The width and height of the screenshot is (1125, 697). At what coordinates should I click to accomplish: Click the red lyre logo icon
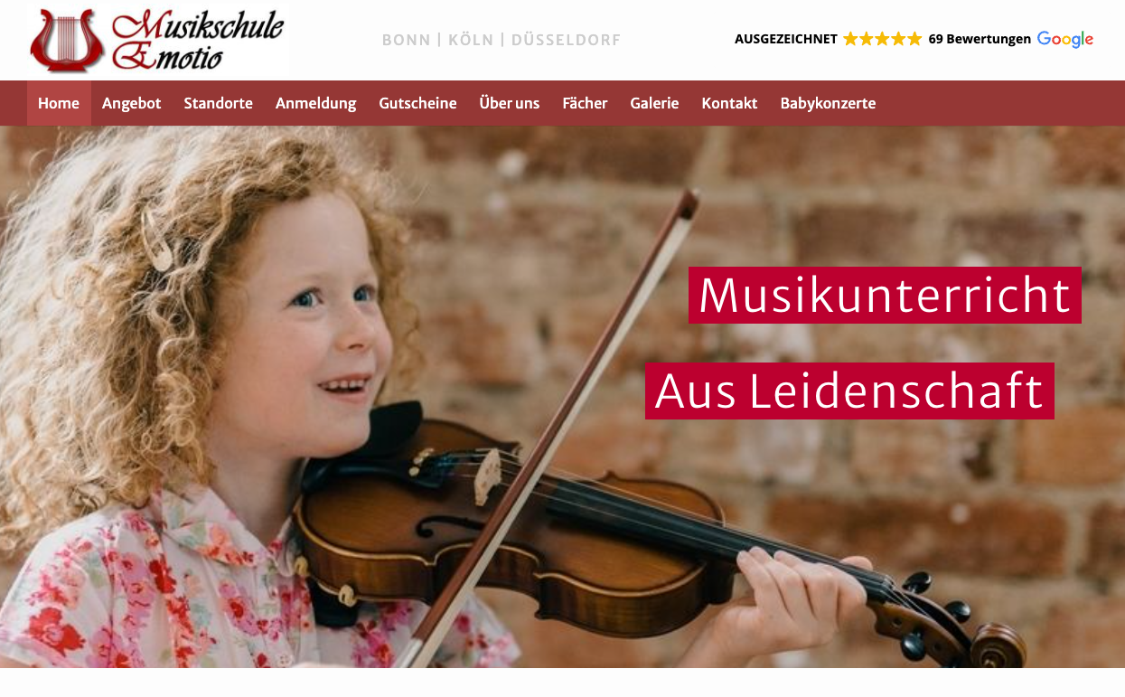click(x=67, y=41)
